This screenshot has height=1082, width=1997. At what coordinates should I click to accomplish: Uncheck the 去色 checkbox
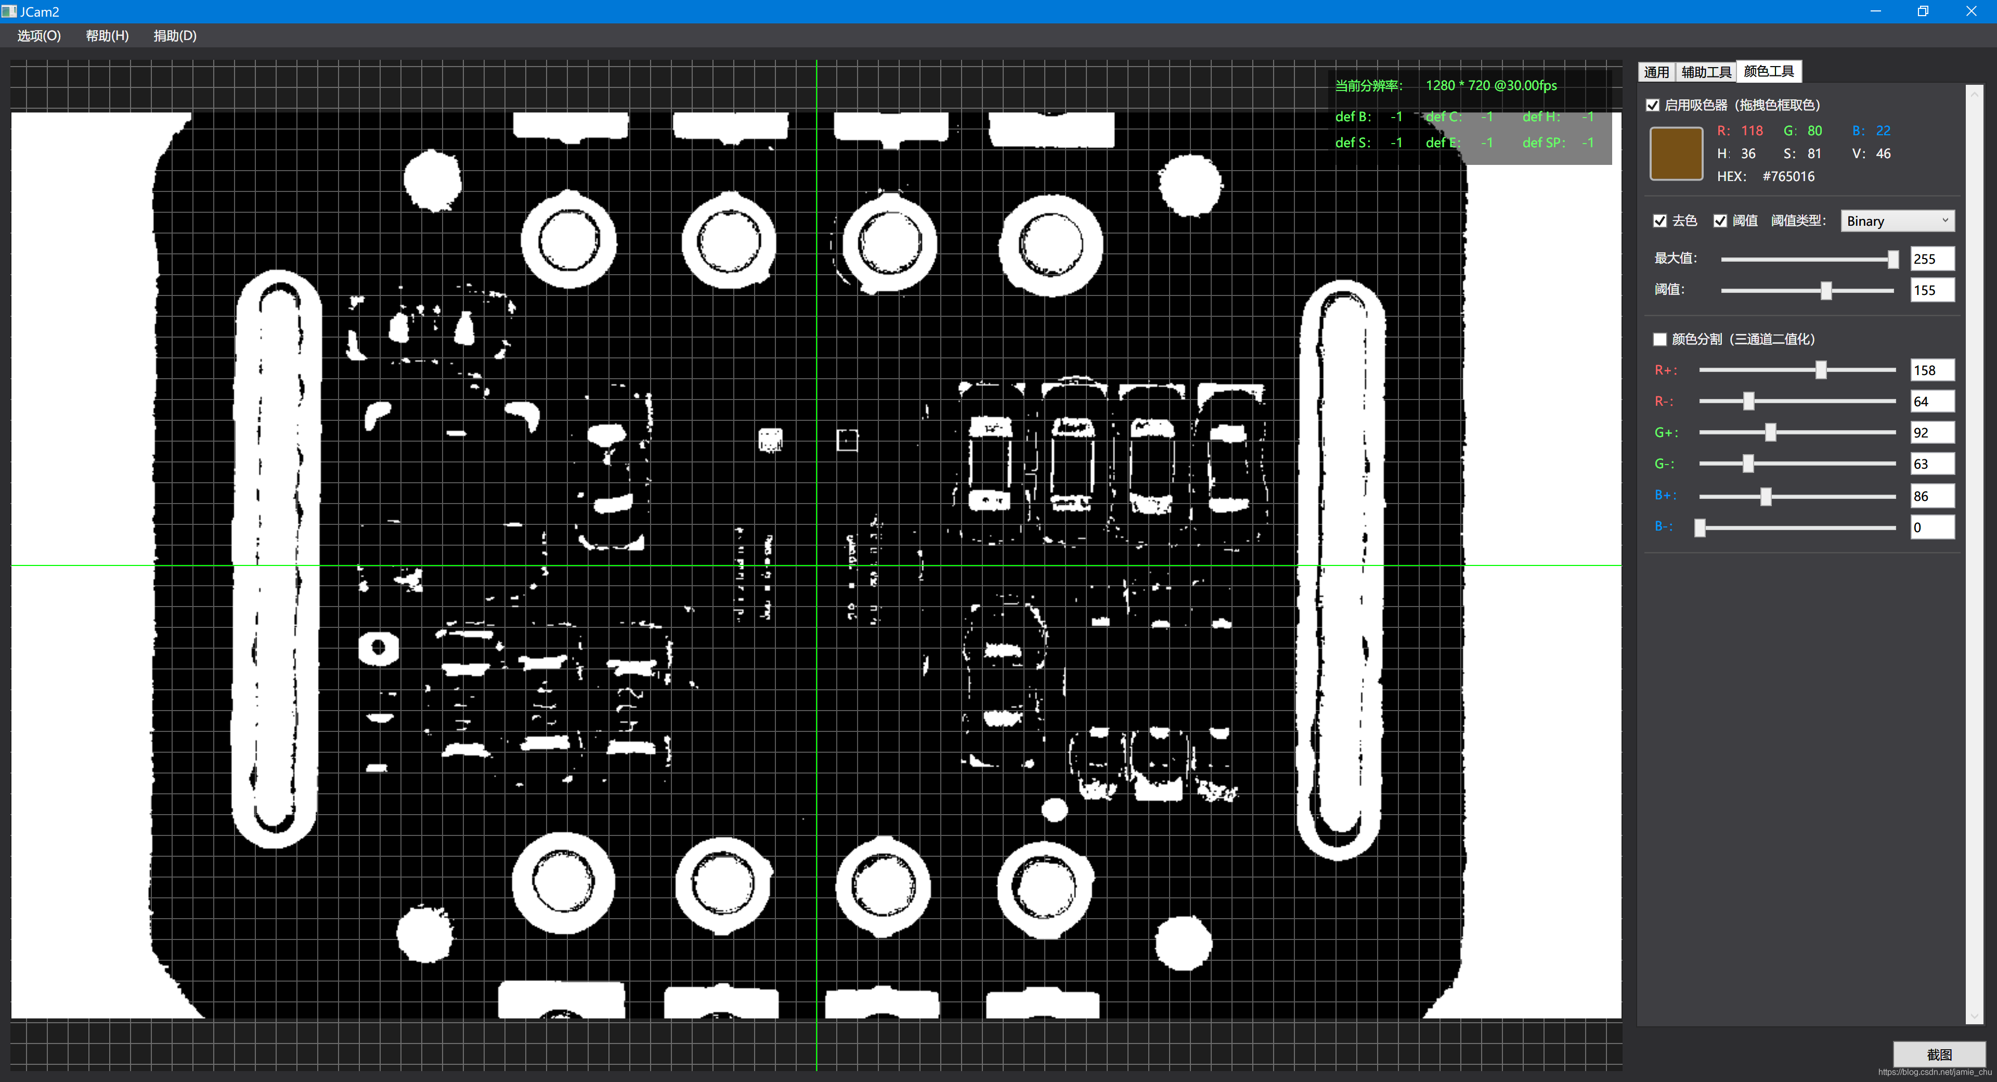[x=1660, y=221]
